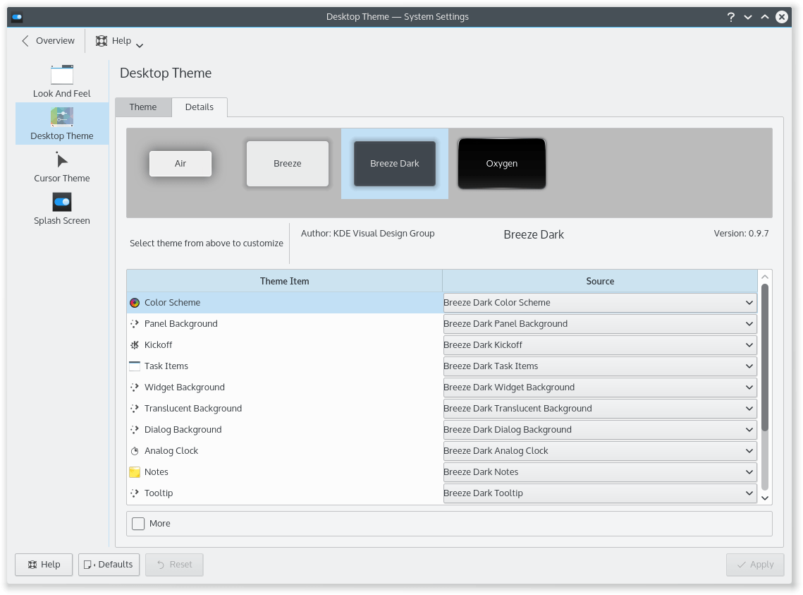This screenshot has height=595, width=803.
Task: Click the Help button at the bottom left
Action: pos(44,565)
